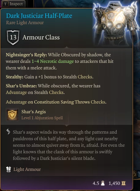Click the weight icon next to 4.5
Screen dimensions: 140x191
(x=103, y=183)
